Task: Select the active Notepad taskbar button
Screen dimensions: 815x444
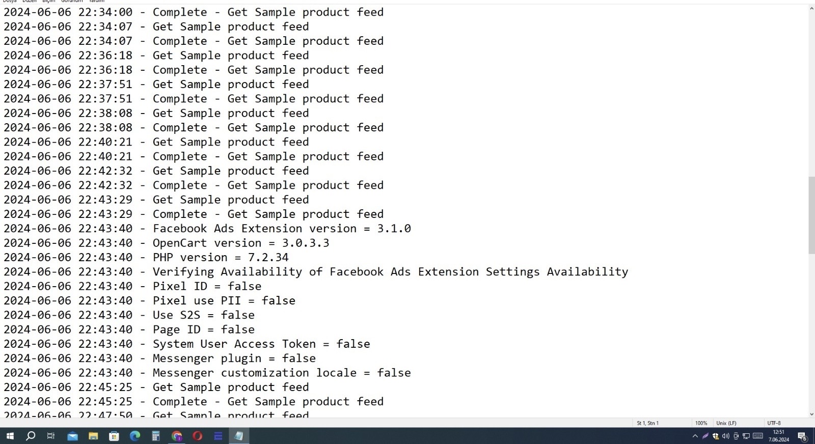Action: coord(239,436)
